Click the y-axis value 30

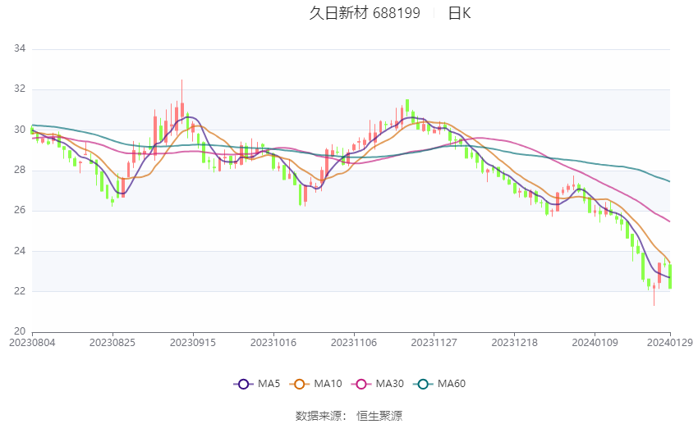coord(20,130)
